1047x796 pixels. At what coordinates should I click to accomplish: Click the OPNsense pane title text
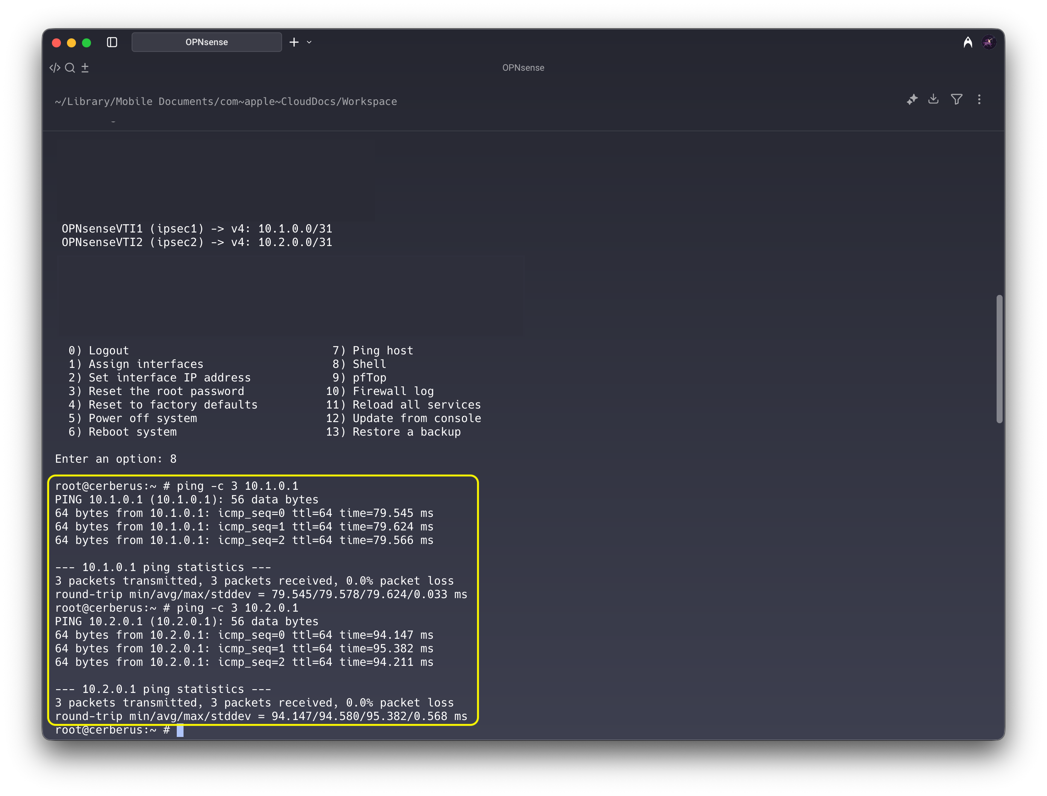point(523,68)
